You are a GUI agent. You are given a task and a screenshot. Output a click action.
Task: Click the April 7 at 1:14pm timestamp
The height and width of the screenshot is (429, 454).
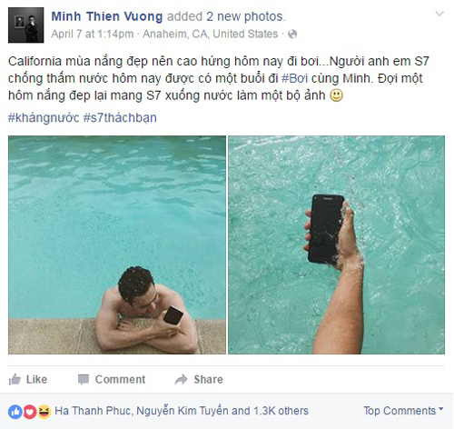(x=93, y=34)
